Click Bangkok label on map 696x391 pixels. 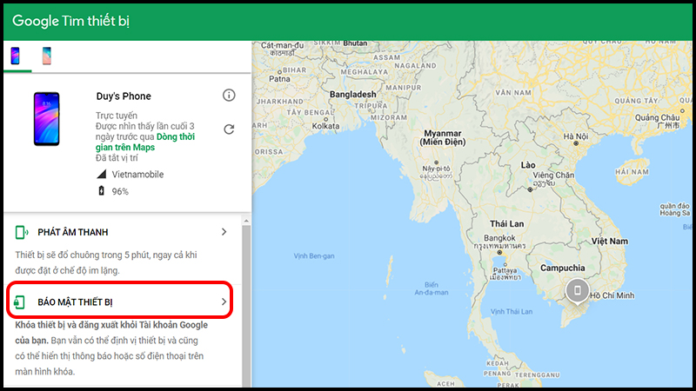click(x=499, y=238)
